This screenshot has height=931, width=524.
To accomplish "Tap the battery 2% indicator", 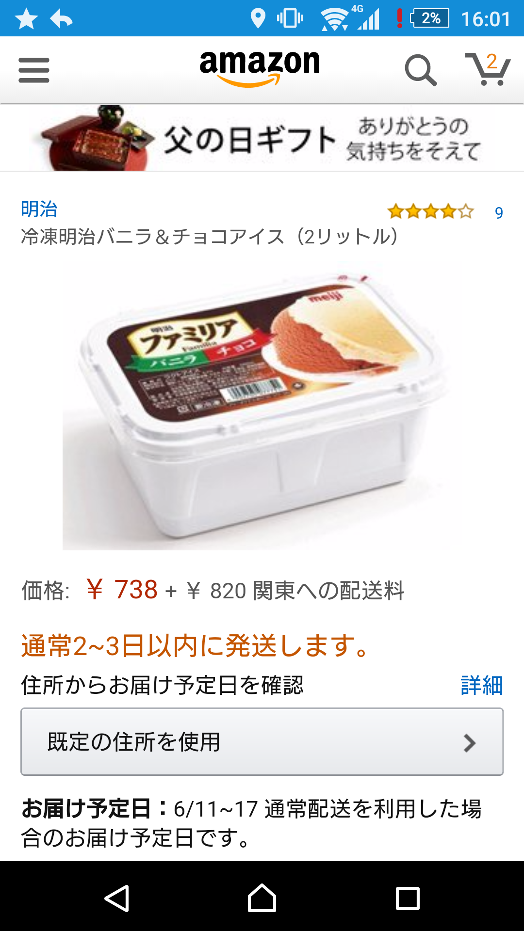I will [x=430, y=18].
